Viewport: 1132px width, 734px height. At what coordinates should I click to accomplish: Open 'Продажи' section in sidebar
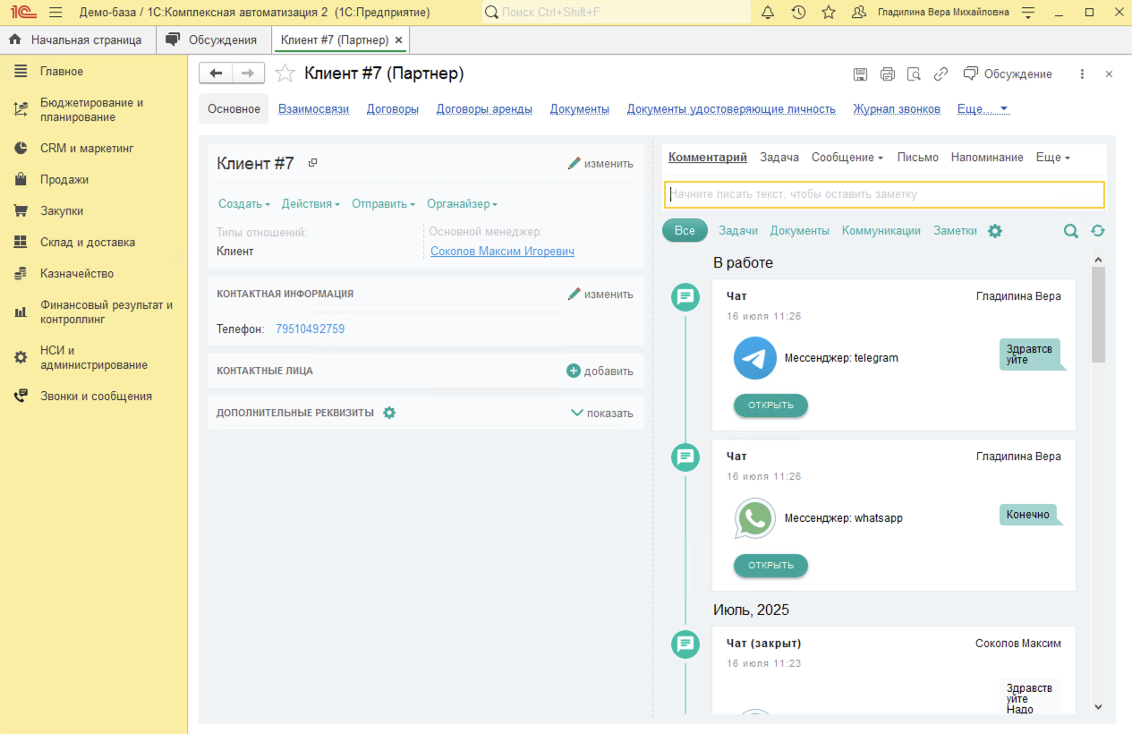pos(64,180)
